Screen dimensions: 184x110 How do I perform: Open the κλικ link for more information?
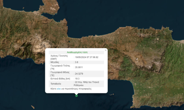click(59, 89)
